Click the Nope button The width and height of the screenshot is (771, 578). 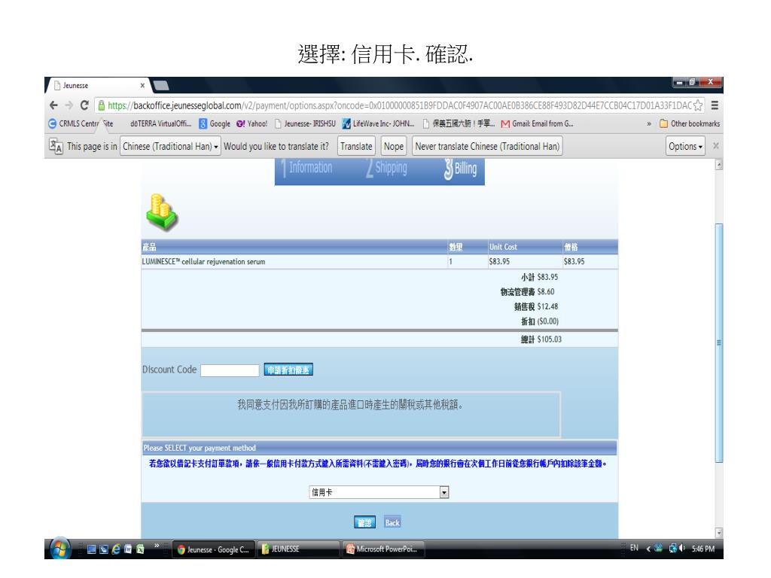393,146
